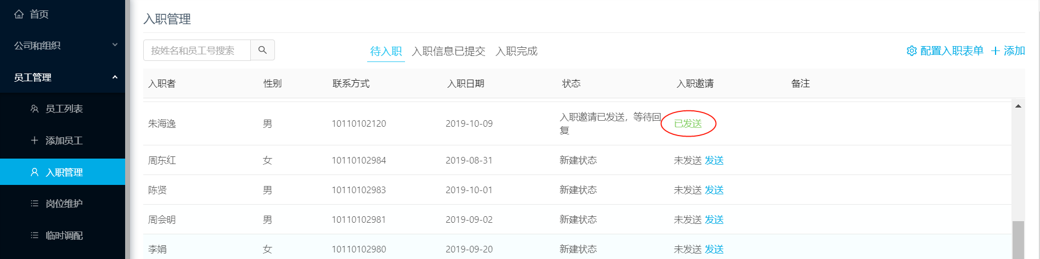
Task: Send invitation to 周东红
Action: [x=714, y=160]
